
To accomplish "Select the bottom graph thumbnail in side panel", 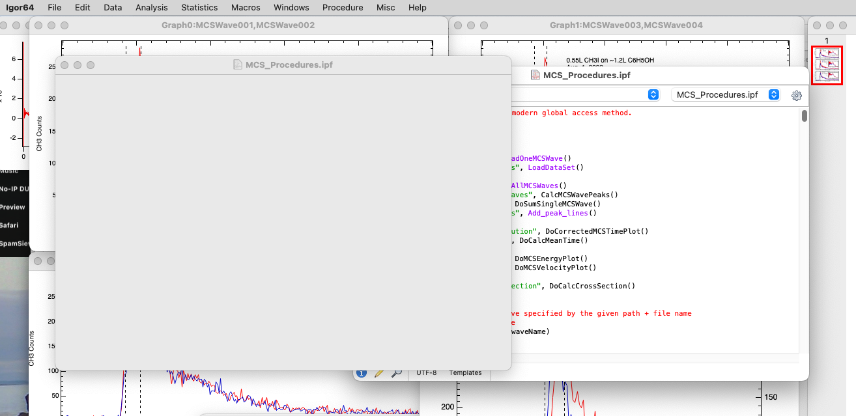I will (827, 76).
